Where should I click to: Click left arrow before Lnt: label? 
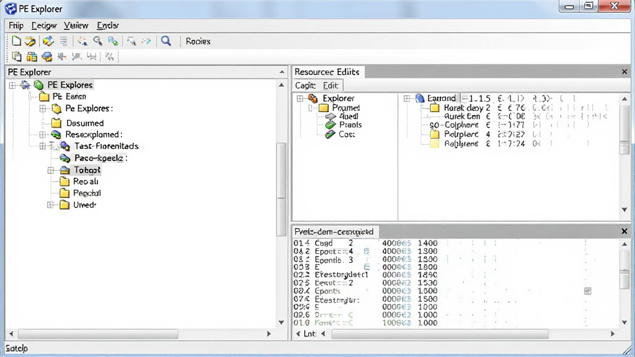click(x=298, y=334)
